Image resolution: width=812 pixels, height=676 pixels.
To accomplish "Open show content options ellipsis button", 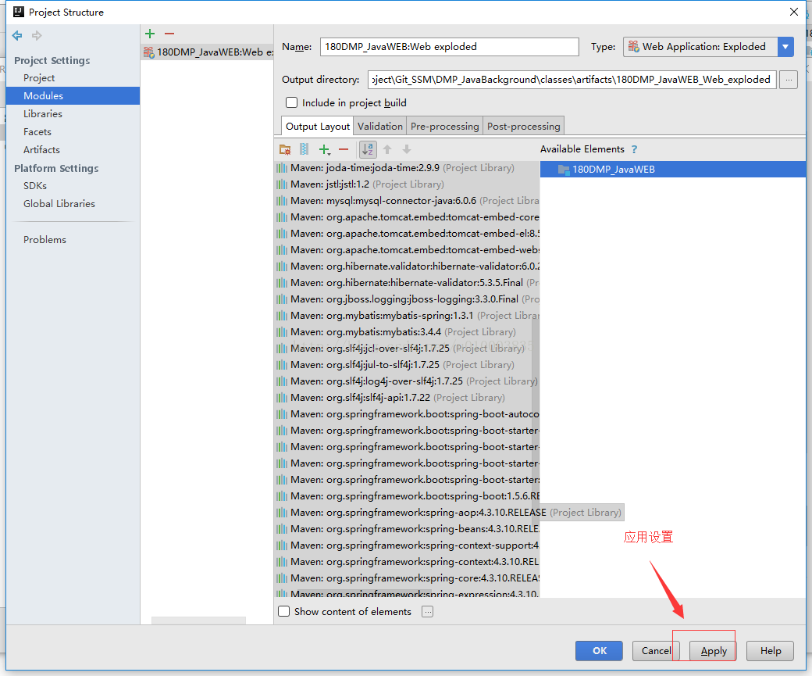I will click(x=427, y=612).
